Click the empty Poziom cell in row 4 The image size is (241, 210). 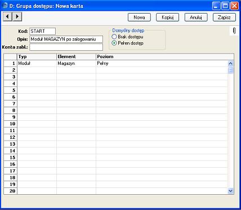point(162,84)
